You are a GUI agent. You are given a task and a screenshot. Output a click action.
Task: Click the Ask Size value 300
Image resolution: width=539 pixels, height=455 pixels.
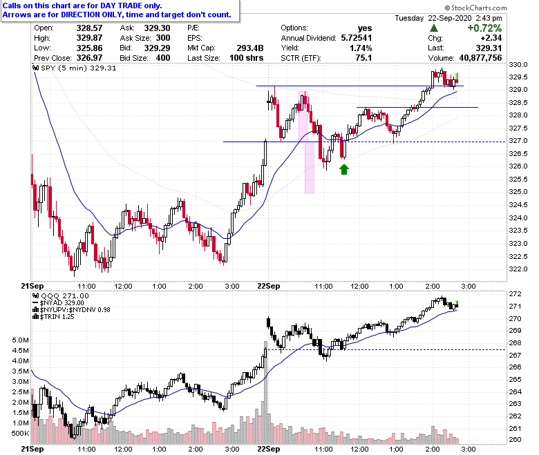click(x=163, y=38)
